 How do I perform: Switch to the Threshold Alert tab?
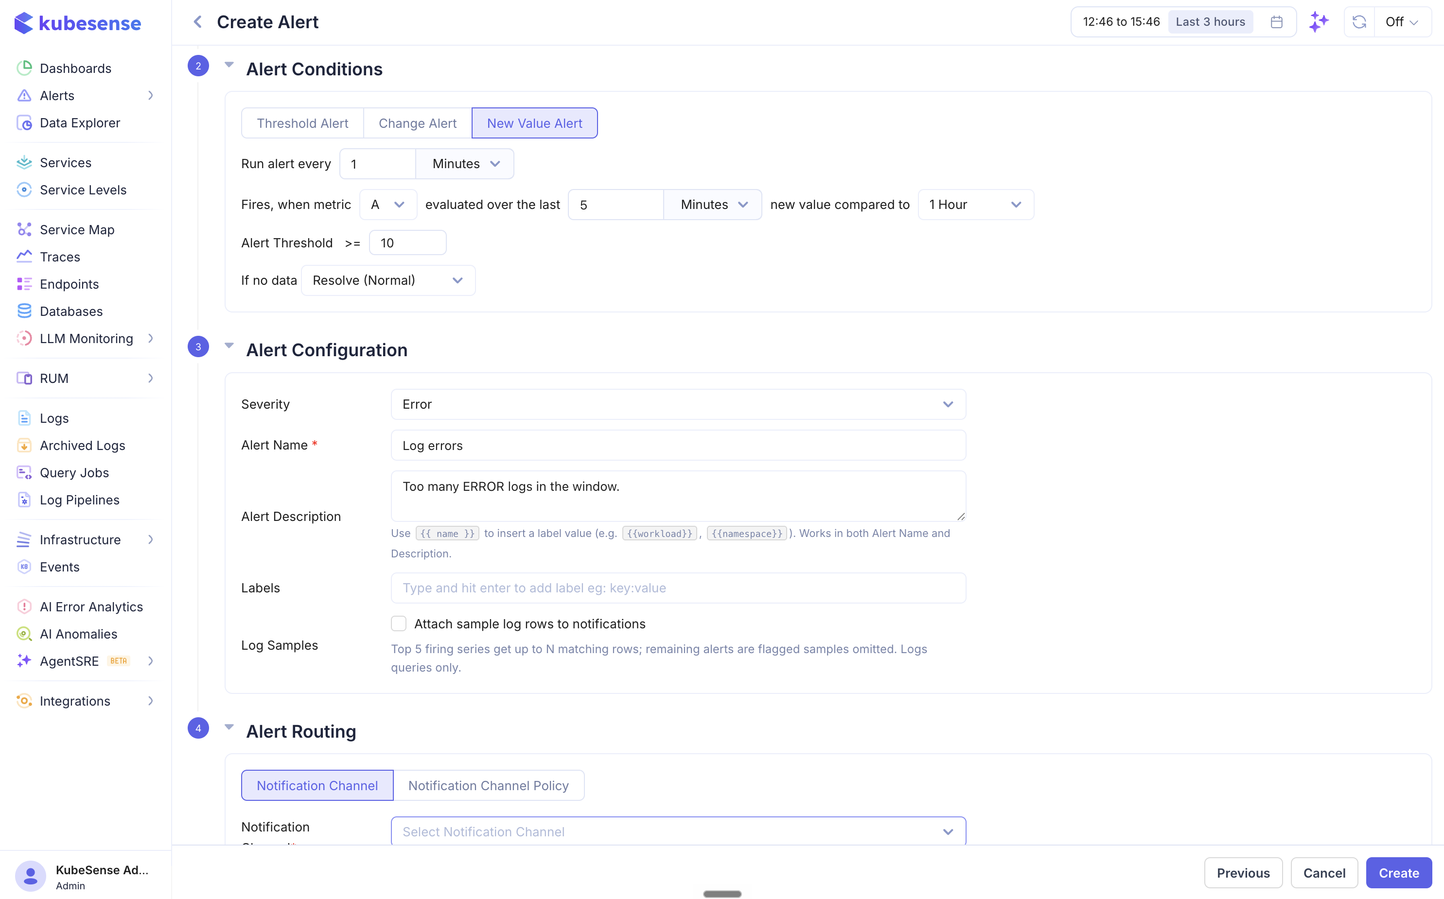click(x=302, y=123)
